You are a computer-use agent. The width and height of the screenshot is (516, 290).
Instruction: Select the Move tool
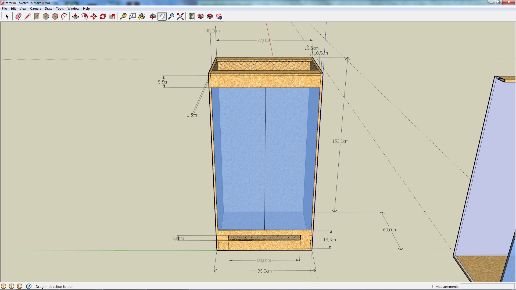(94, 17)
